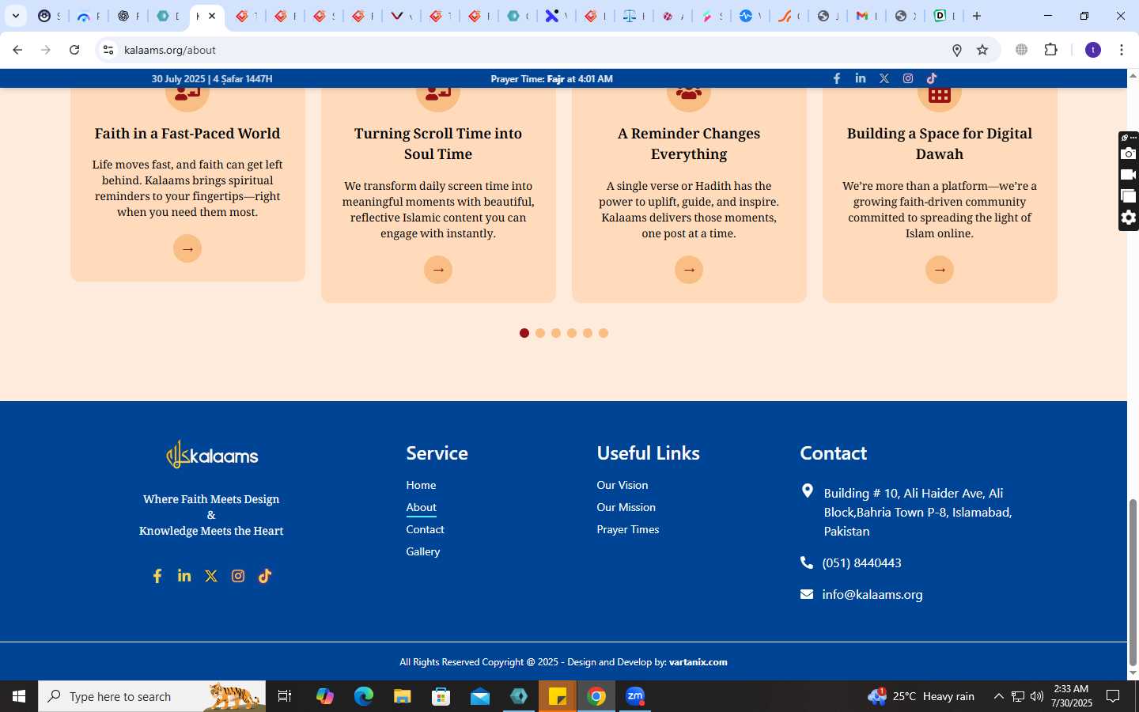Select the fourth carousel dot

(572, 333)
